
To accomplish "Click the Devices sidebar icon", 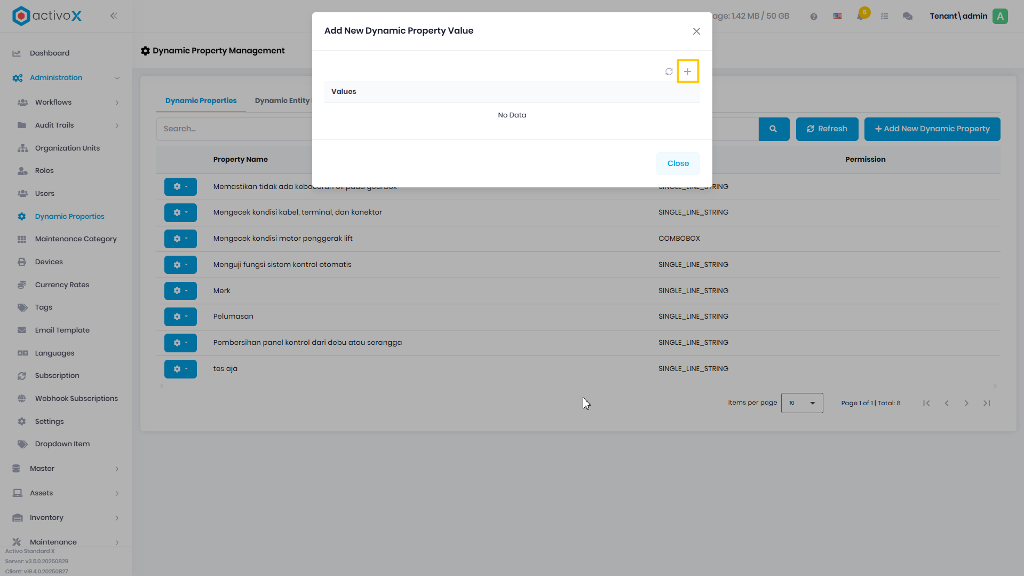I will [x=22, y=262].
